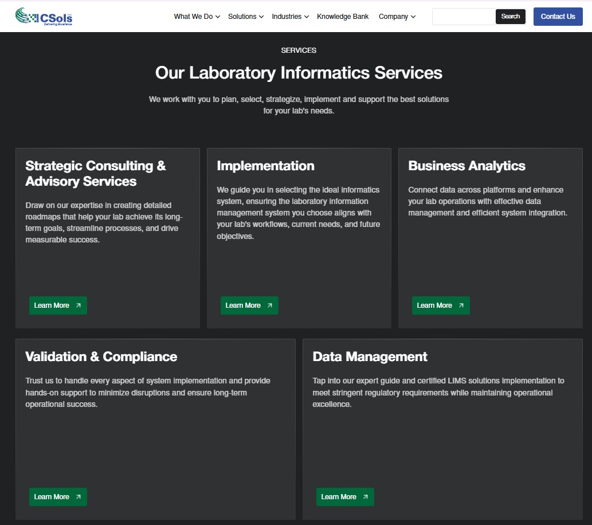Expand the What We Do dropdown
Screen dimensions: 592x525
coord(197,17)
